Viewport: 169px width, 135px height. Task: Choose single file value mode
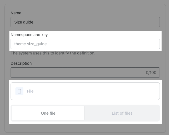coord(48,113)
